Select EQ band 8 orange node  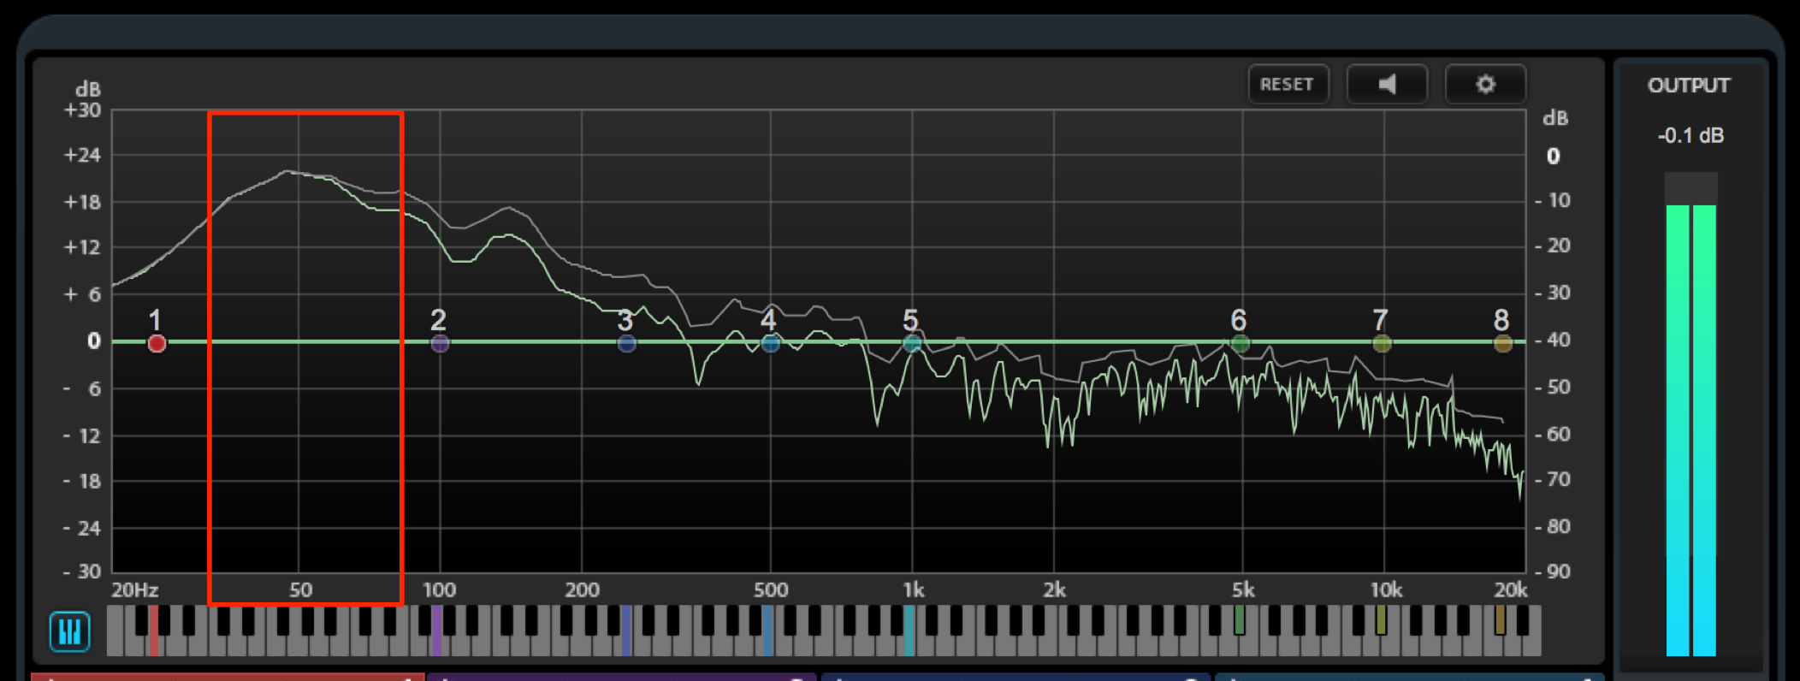coord(1503,344)
